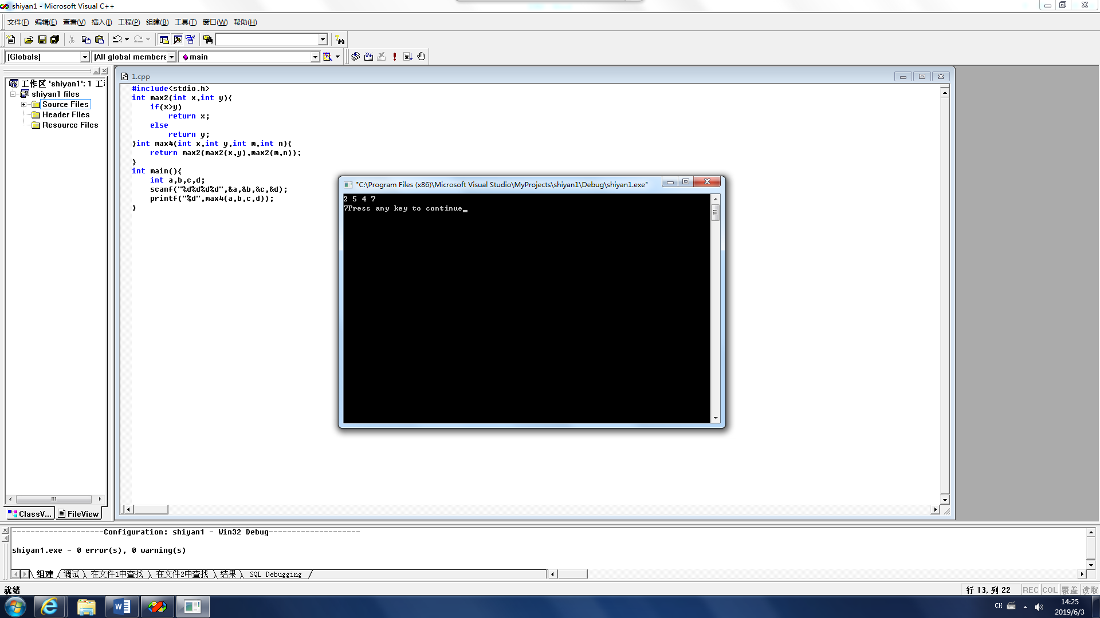Viewport: 1100px width, 618px height.
Task: Click the Open file icon
Action: point(29,39)
